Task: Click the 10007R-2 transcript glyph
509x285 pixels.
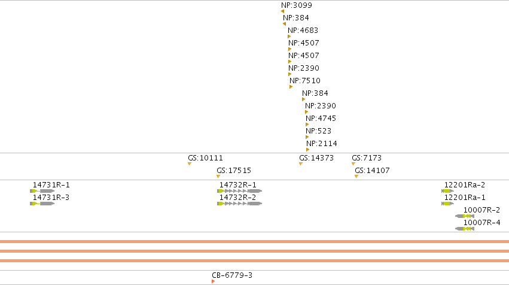Action: click(x=465, y=216)
